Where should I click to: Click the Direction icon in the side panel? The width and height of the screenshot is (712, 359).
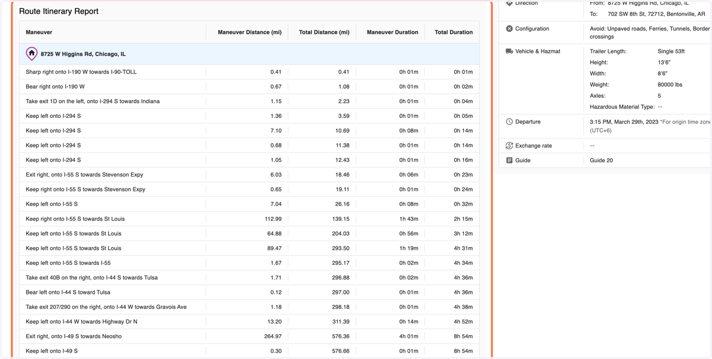pos(509,4)
